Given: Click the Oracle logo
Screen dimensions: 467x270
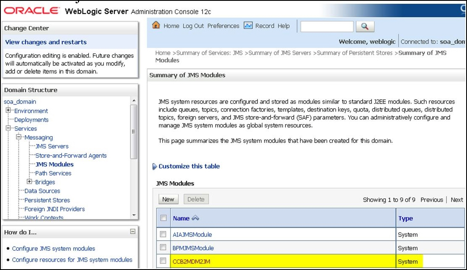Looking at the screenshot, I should click(x=31, y=11).
